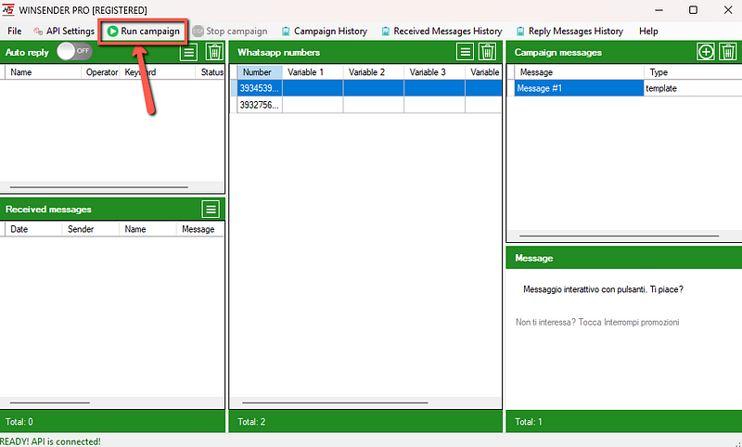This screenshot has width=742, height=447.
Task: Click the Variable 3 column header
Action: coord(434,72)
